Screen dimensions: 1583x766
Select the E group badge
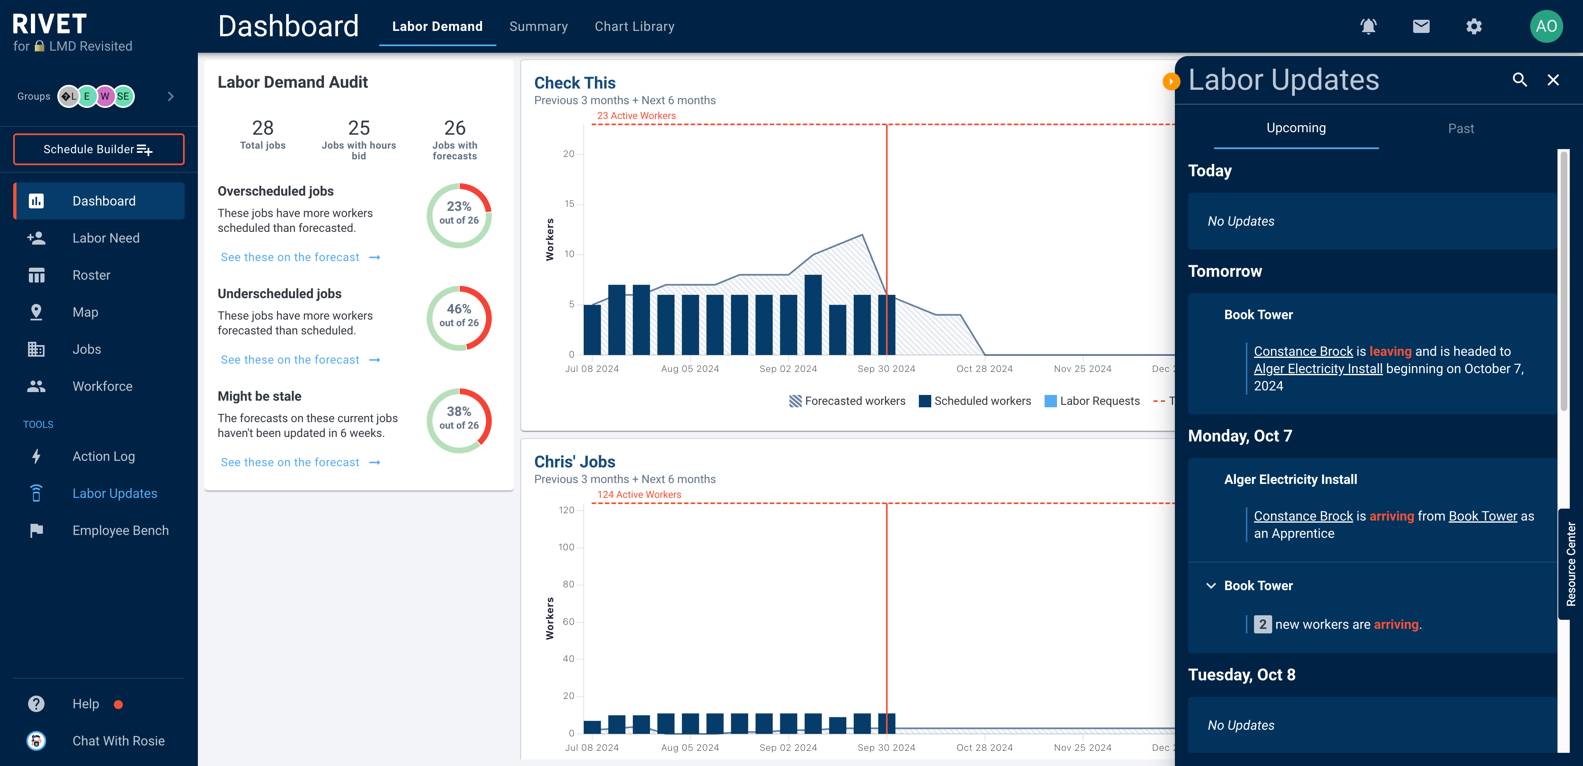point(87,96)
